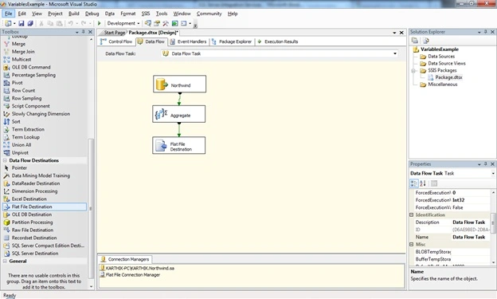
Task: Select the Flat File Connection Manager
Action: pyautogui.click(x=130, y=275)
